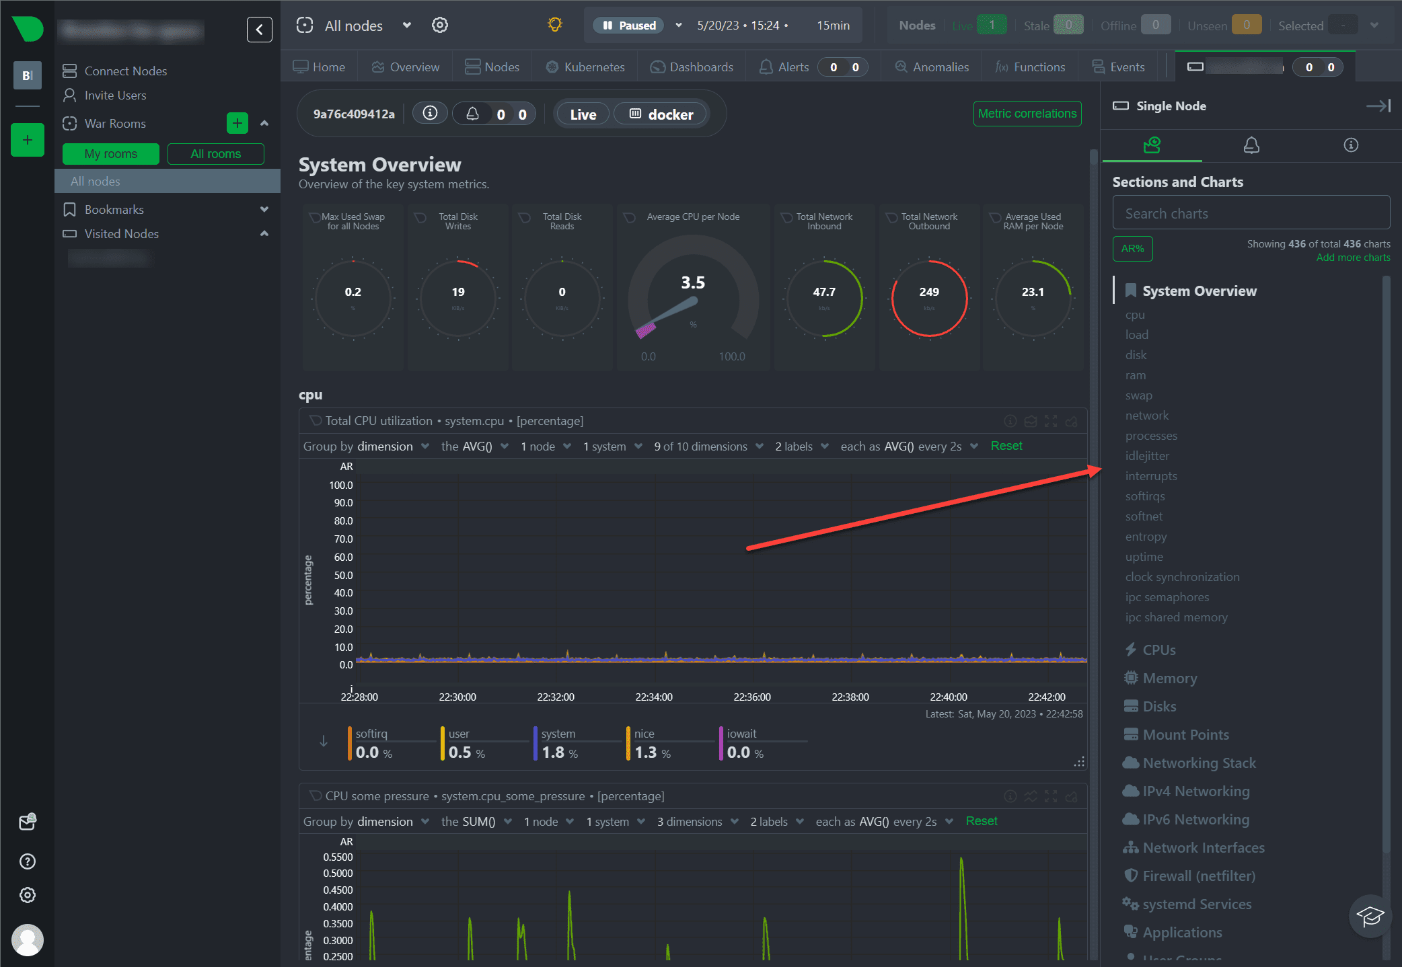Toggle the AR% anomaly rate button
The width and height of the screenshot is (1402, 967).
pyautogui.click(x=1132, y=249)
